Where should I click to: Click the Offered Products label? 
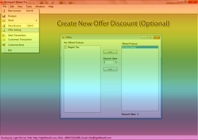(129, 44)
